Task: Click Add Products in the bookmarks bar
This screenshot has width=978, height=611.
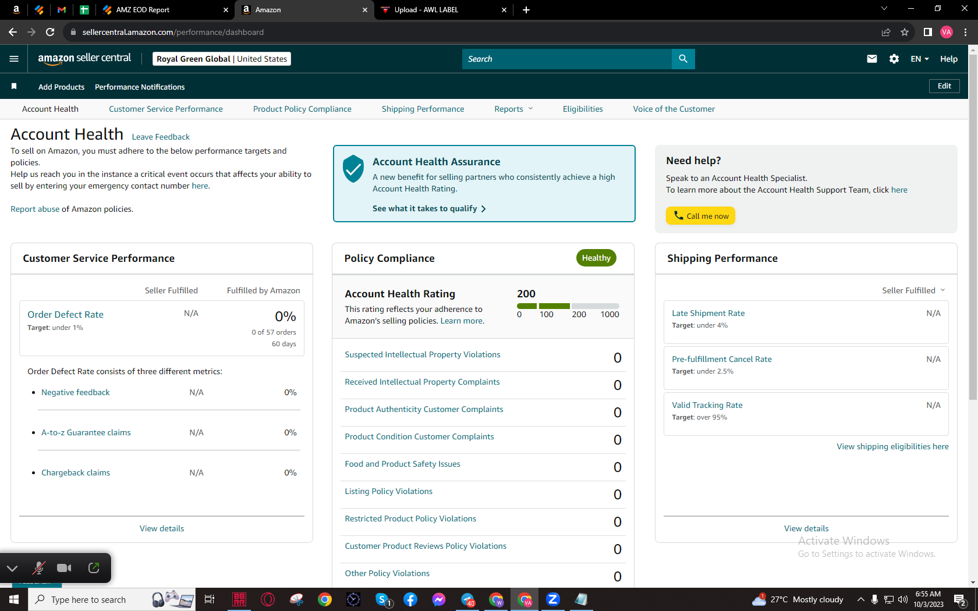Action: point(61,87)
